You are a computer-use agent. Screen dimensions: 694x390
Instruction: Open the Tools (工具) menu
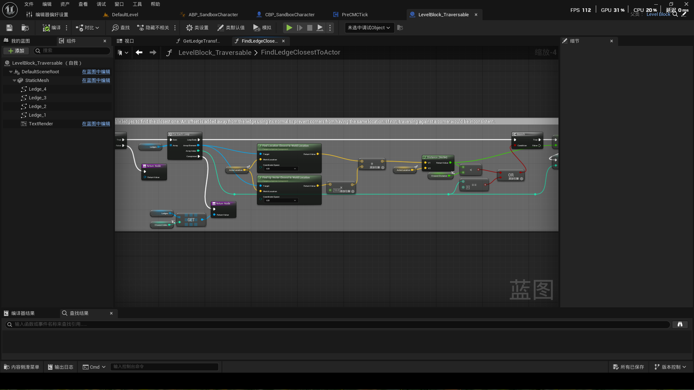click(x=137, y=4)
